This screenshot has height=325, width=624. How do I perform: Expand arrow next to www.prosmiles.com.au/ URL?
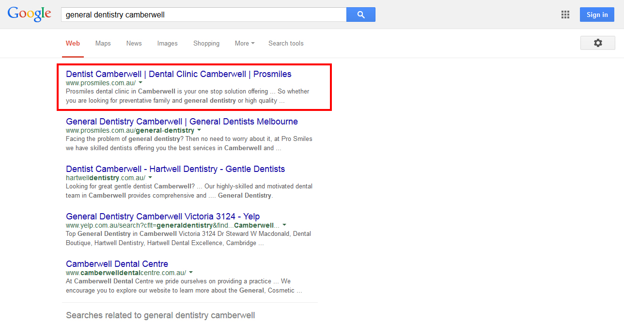[140, 83]
